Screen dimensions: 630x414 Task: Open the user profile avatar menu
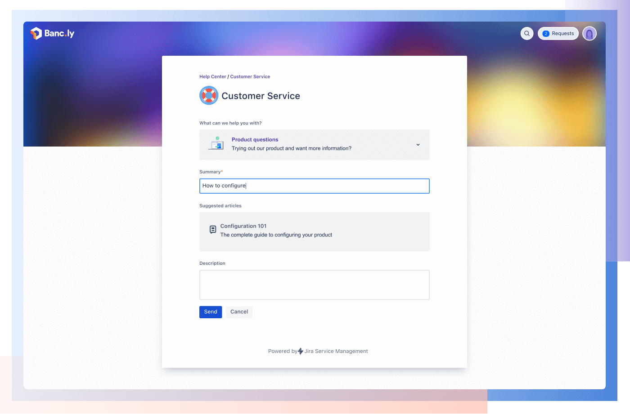coord(589,33)
